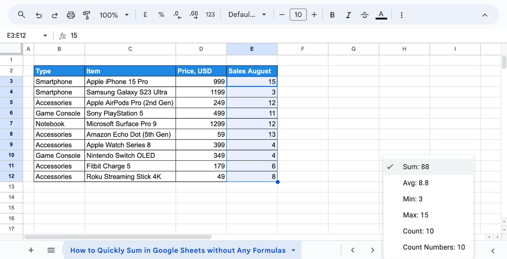The width and height of the screenshot is (507, 259).
Task: Go to previous sheet tab arrow
Action: pos(353,250)
